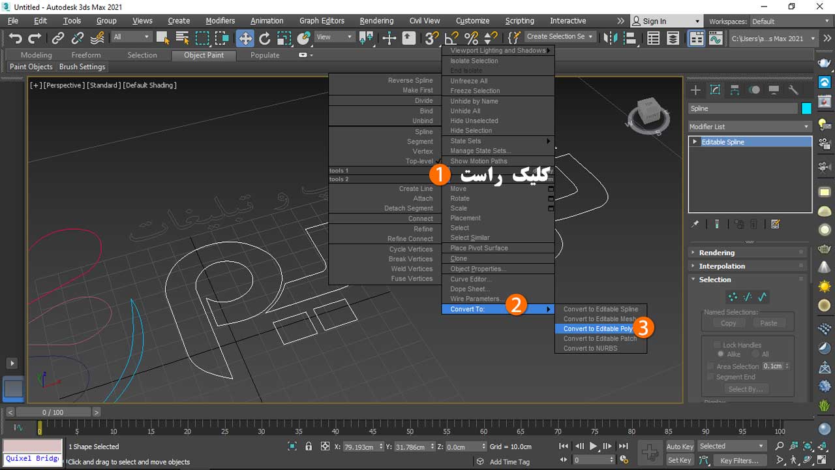Switch to Create panel plus icon
This screenshot has width=835, height=470.
click(695, 90)
